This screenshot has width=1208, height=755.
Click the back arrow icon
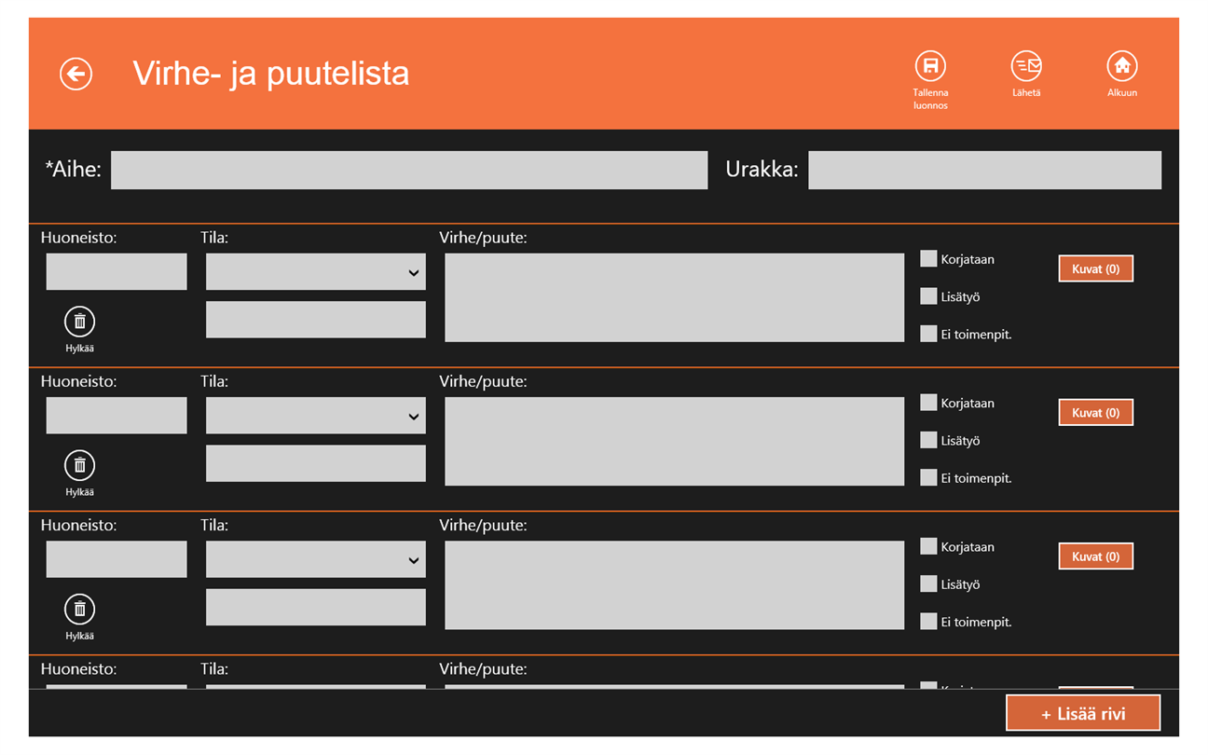76,74
